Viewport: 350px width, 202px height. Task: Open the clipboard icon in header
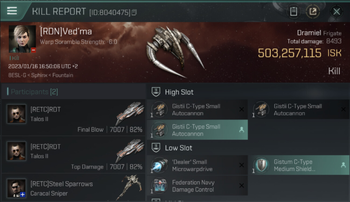(x=293, y=12)
